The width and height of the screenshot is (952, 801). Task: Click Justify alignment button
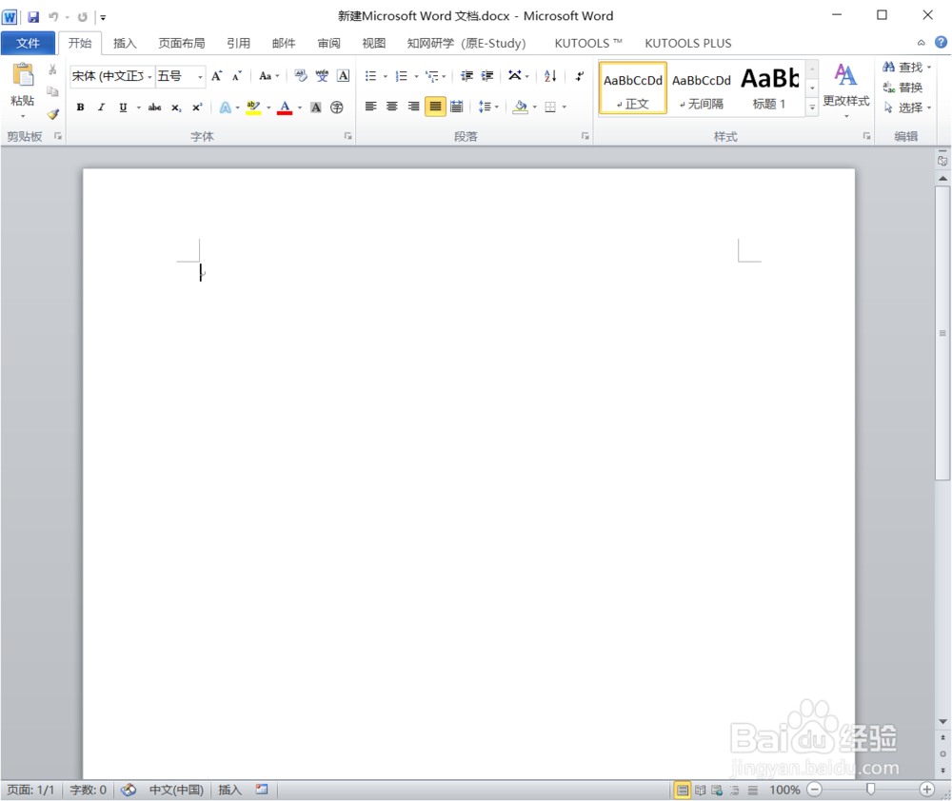click(x=435, y=107)
